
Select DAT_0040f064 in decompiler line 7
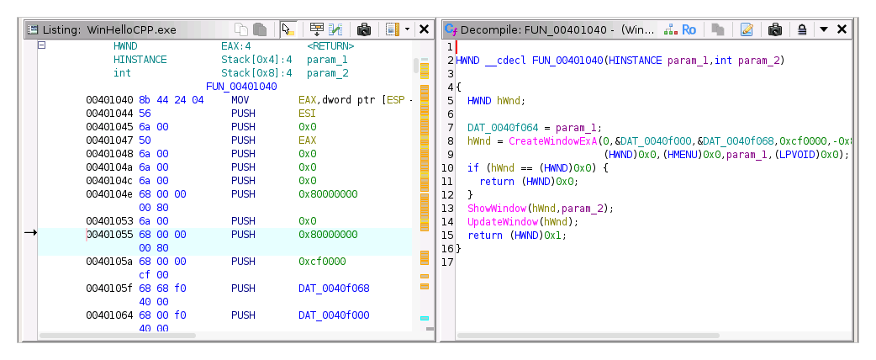click(x=503, y=128)
